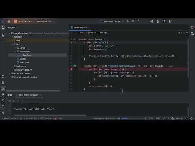Click the editor vertical scrollbar
The height and width of the screenshot is (146, 195).
pos(188,58)
